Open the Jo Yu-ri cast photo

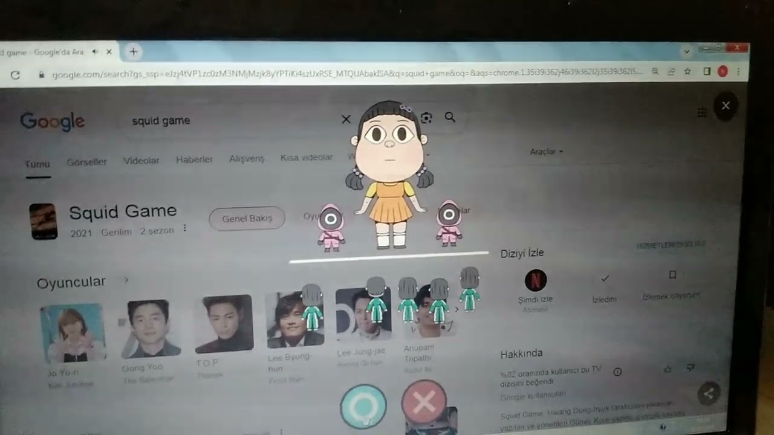(x=73, y=333)
